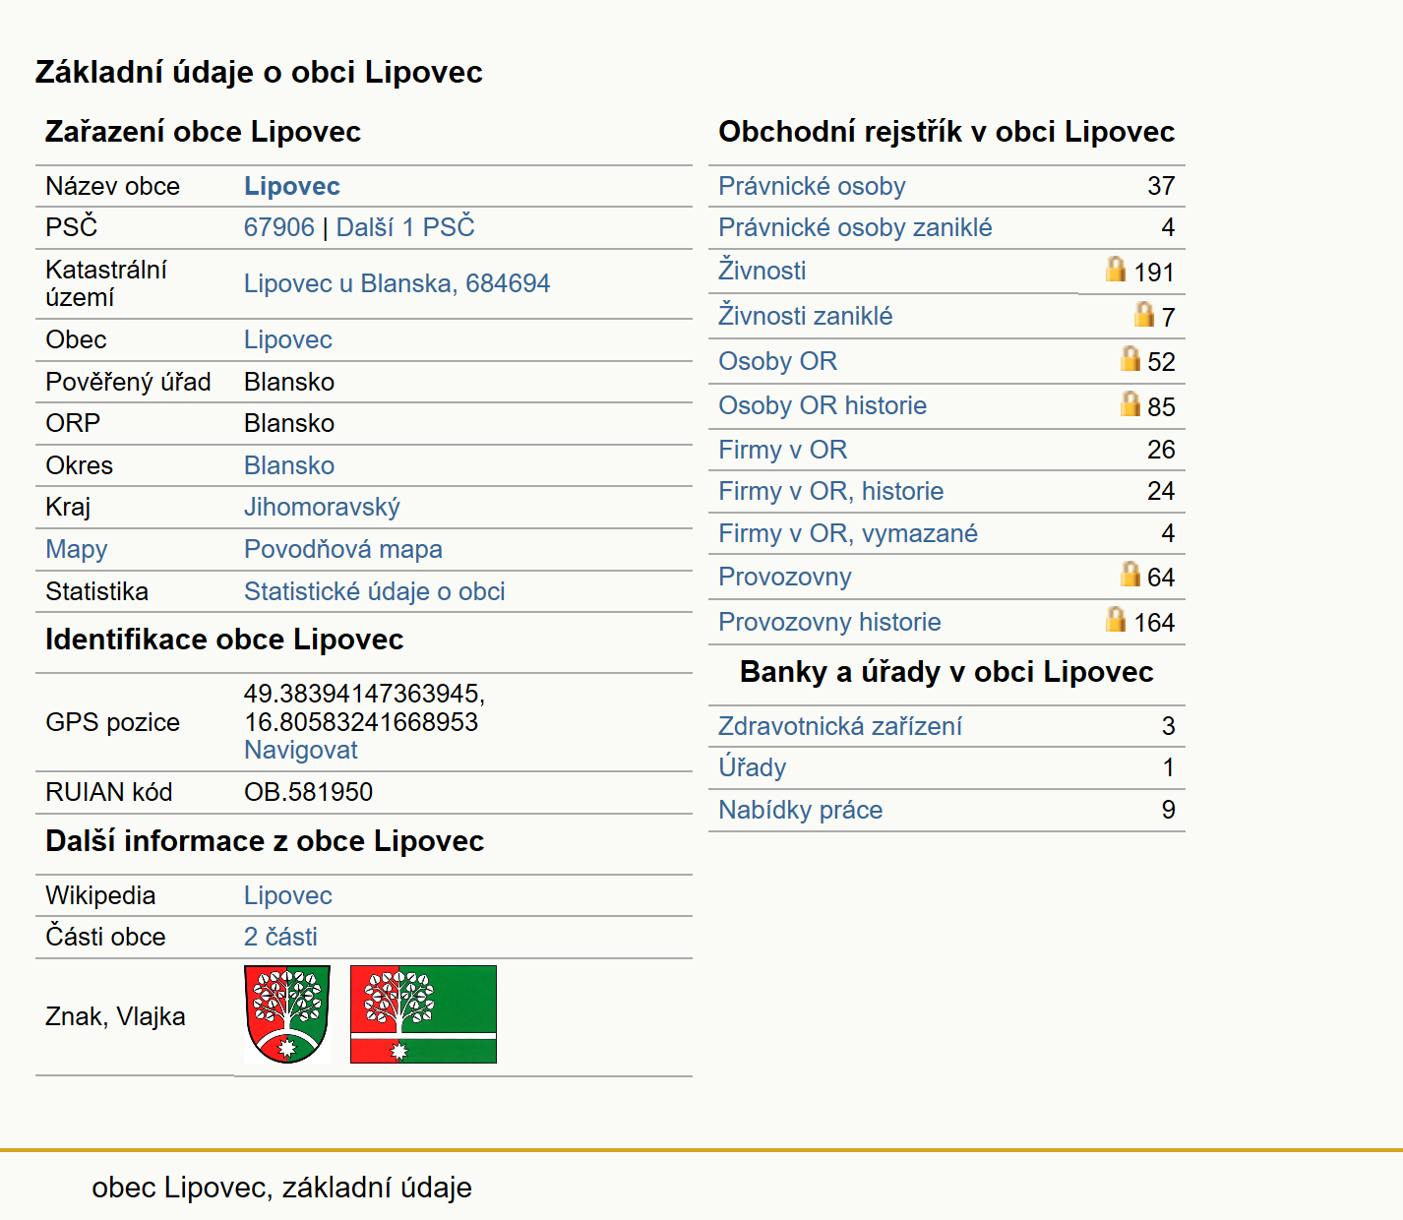The height and width of the screenshot is (1220, 1403).
Task: Open the Lipovec link in Obec row
Action: tap(288, 339)
